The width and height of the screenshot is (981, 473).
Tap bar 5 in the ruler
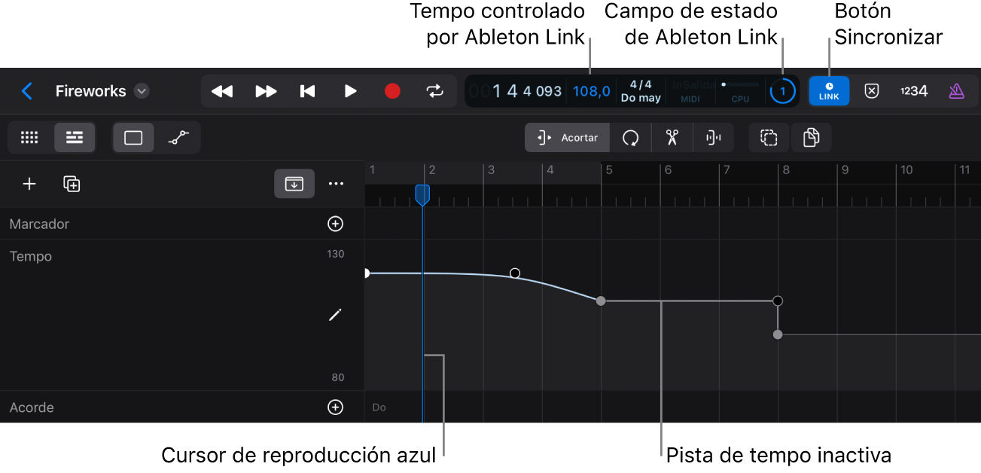coord(609,170)
